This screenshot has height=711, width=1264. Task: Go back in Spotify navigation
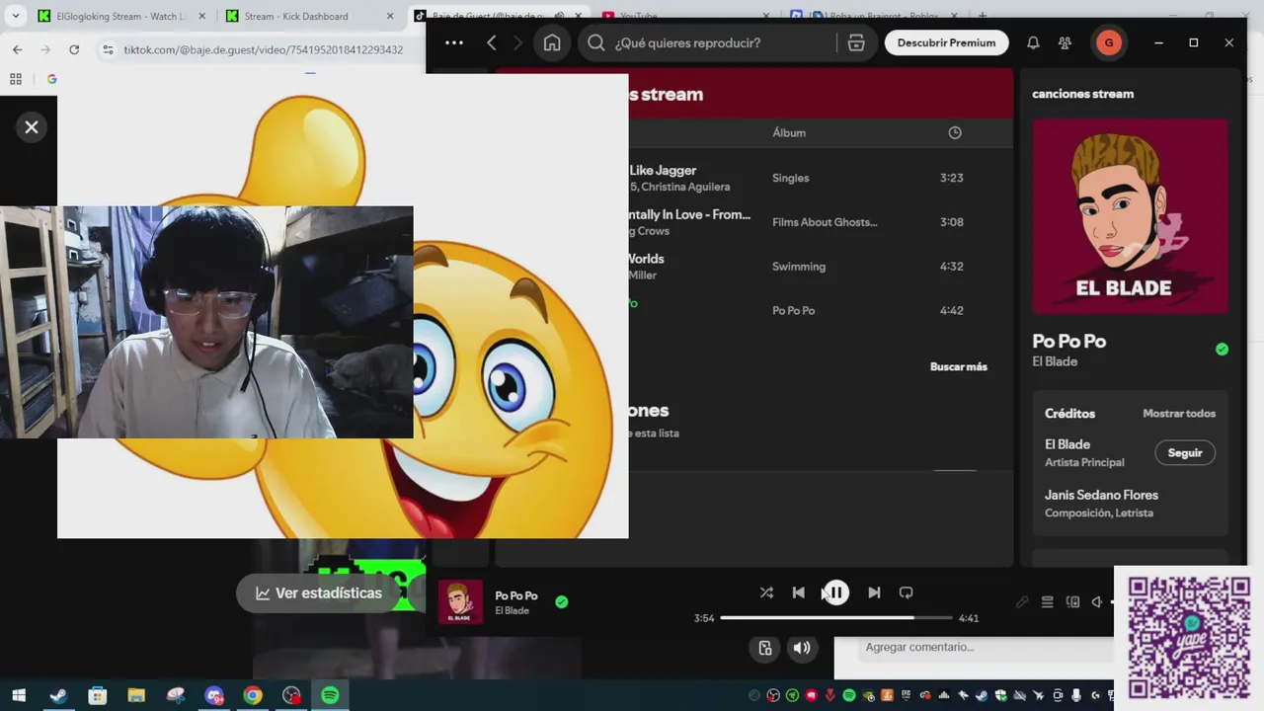pos(492,42)
